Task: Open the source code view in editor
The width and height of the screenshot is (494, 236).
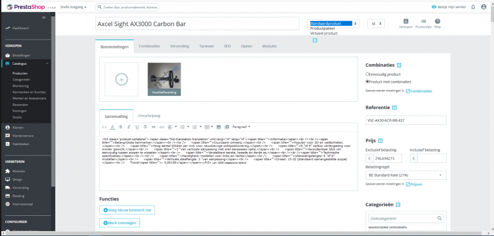Action: tap(104, 127)
